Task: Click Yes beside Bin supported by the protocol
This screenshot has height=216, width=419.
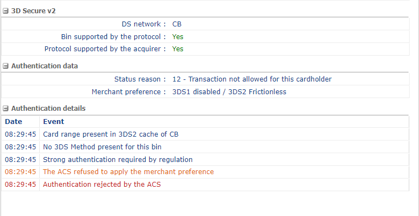Action: click(178, 36)
